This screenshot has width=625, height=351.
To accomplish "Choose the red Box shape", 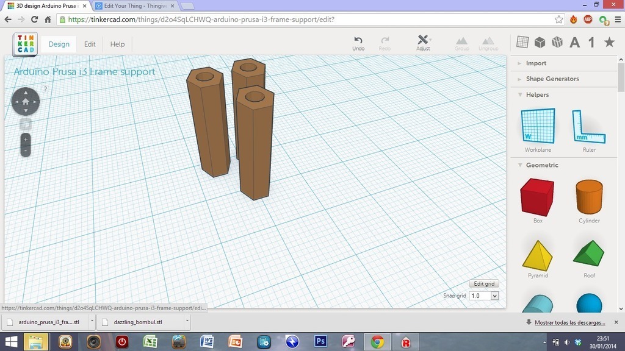I will coord(537,197).
